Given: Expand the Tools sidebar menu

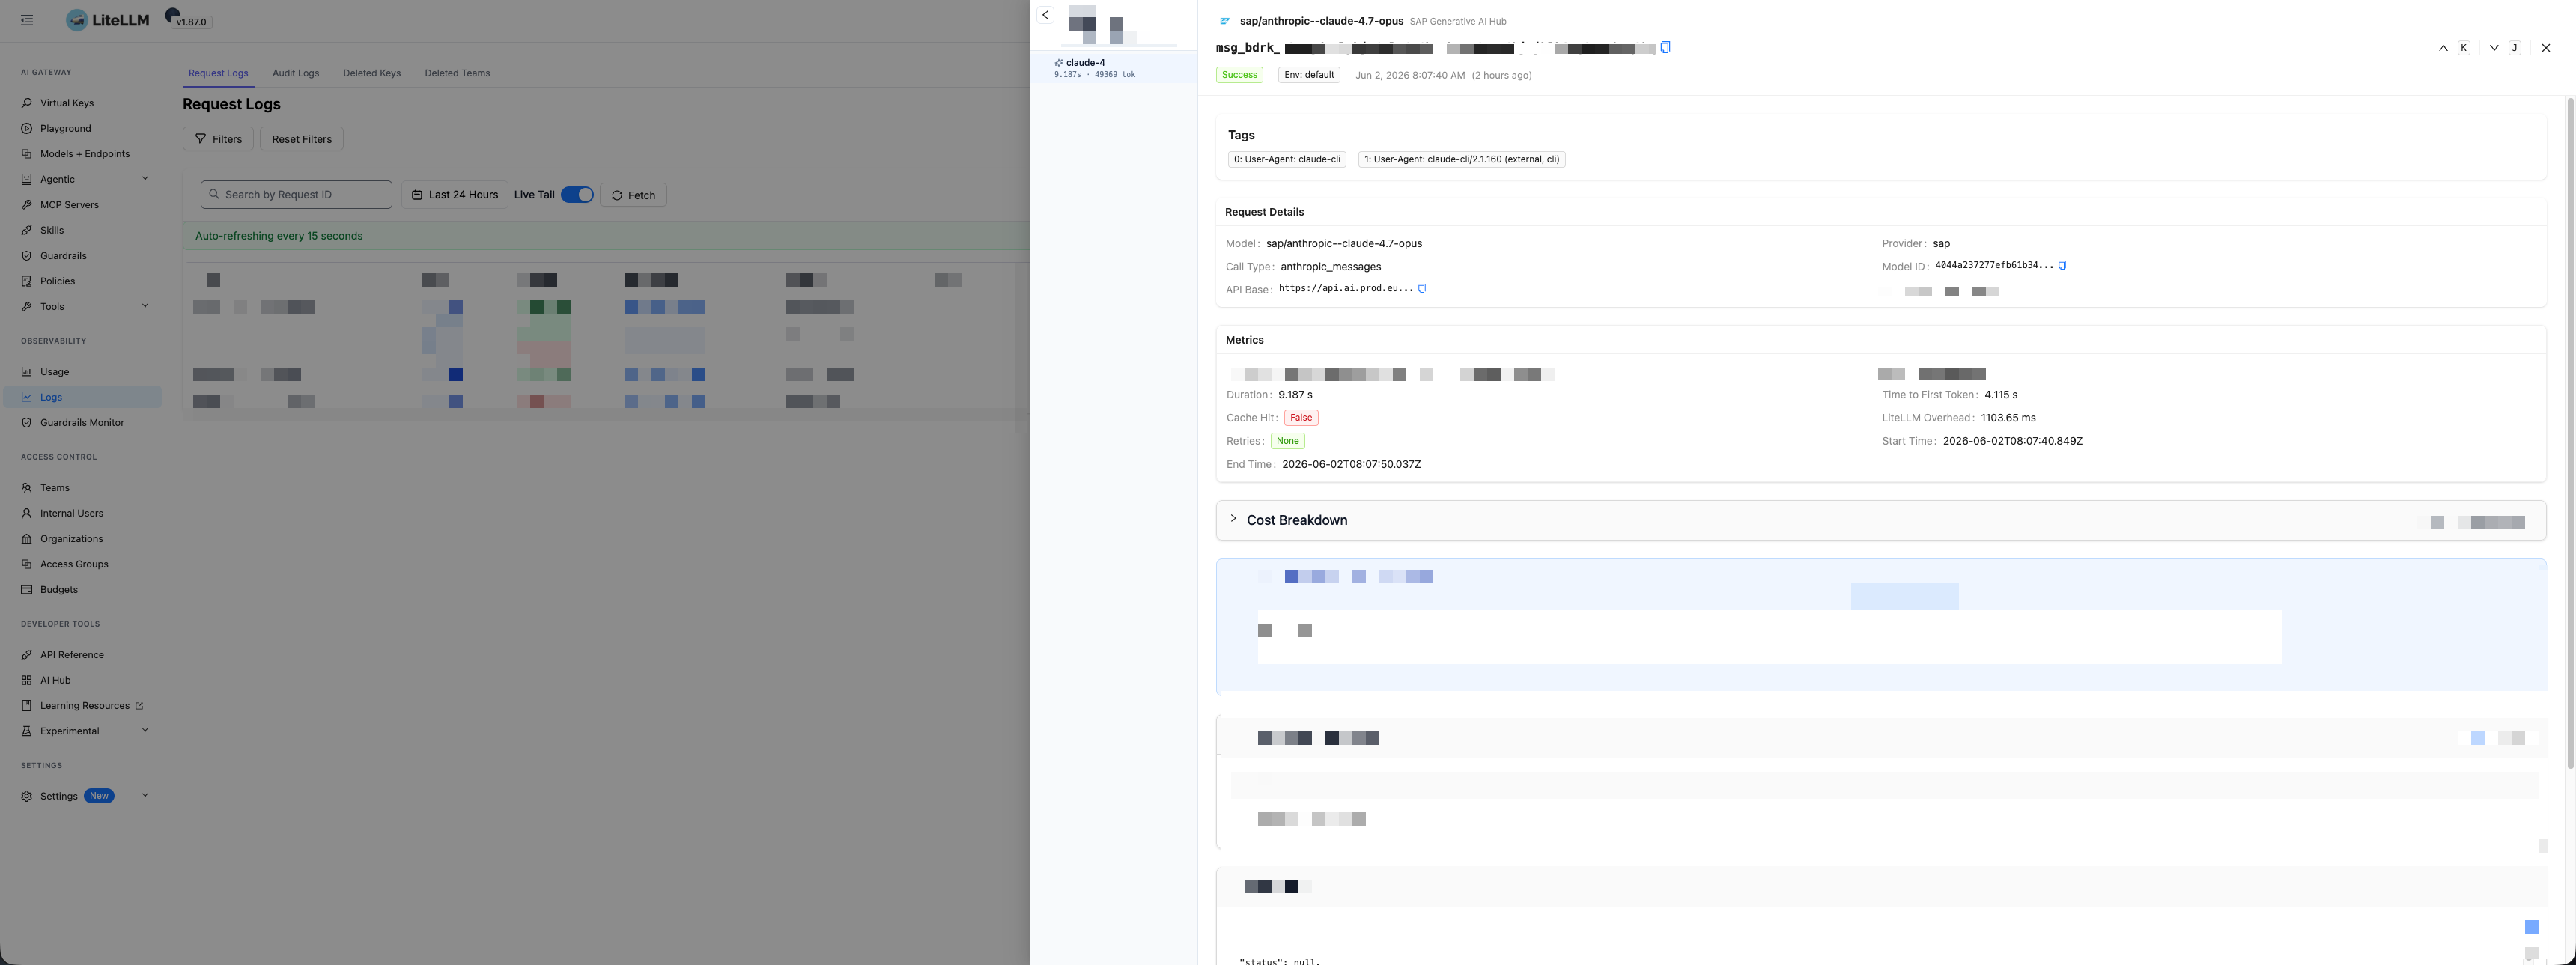Looking at the screenshot, I should (x=145, y=306).
